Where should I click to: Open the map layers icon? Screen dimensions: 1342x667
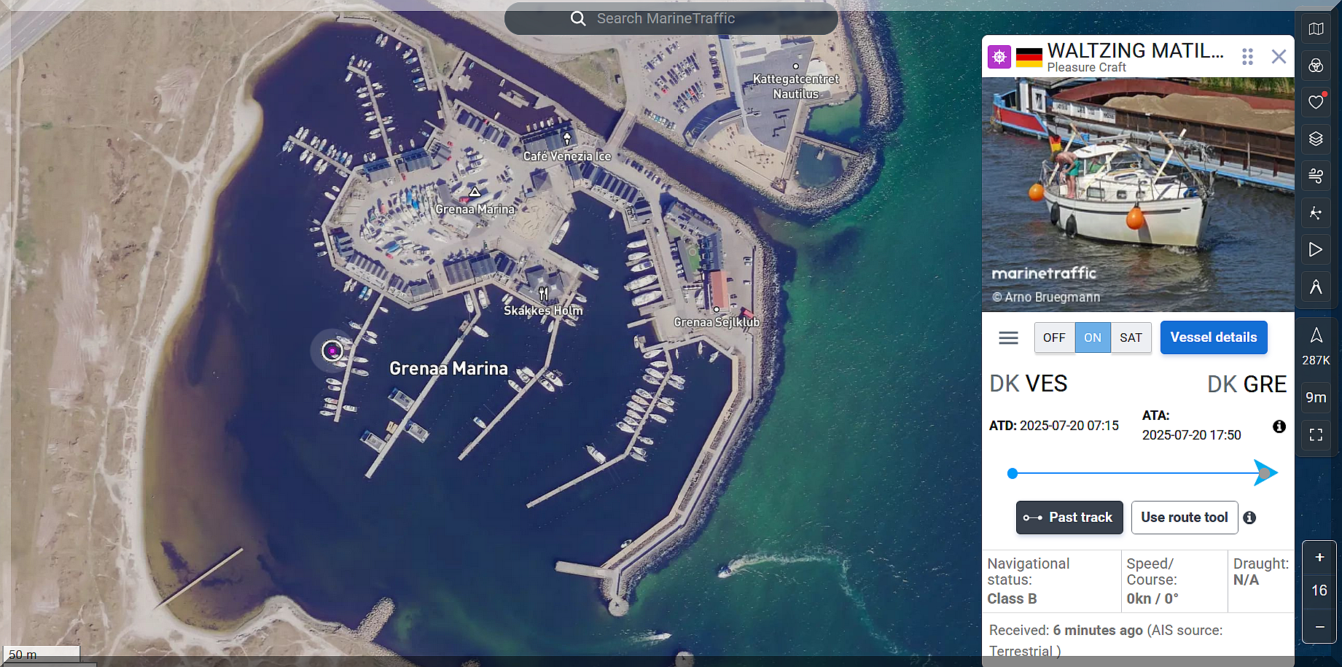(x=1316, y=139)
